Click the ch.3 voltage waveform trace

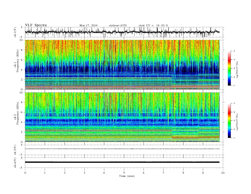(122, 149)
